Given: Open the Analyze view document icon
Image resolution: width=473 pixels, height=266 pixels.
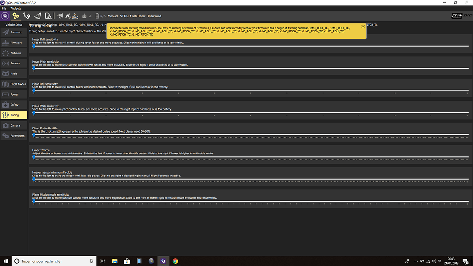Looking at the screenshot, I should [48, 16].
